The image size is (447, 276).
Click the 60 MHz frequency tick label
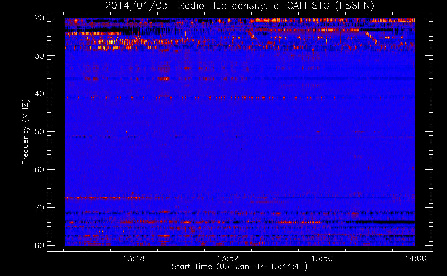click(x=40, y=169)
